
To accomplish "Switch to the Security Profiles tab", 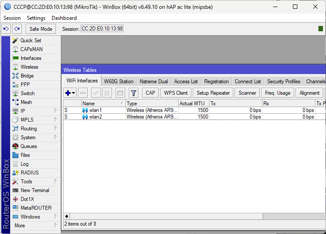I will click(284, 82).
